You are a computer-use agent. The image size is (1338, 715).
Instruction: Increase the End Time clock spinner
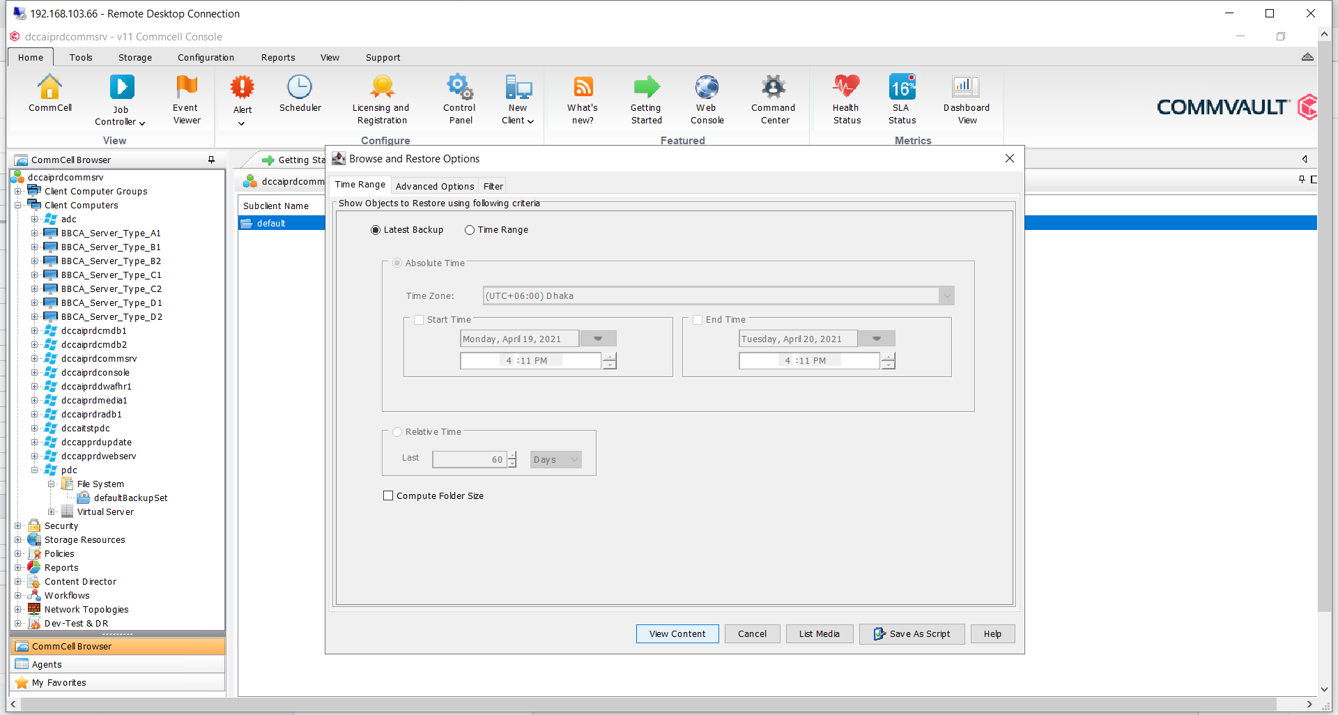[x=889, y=357]
